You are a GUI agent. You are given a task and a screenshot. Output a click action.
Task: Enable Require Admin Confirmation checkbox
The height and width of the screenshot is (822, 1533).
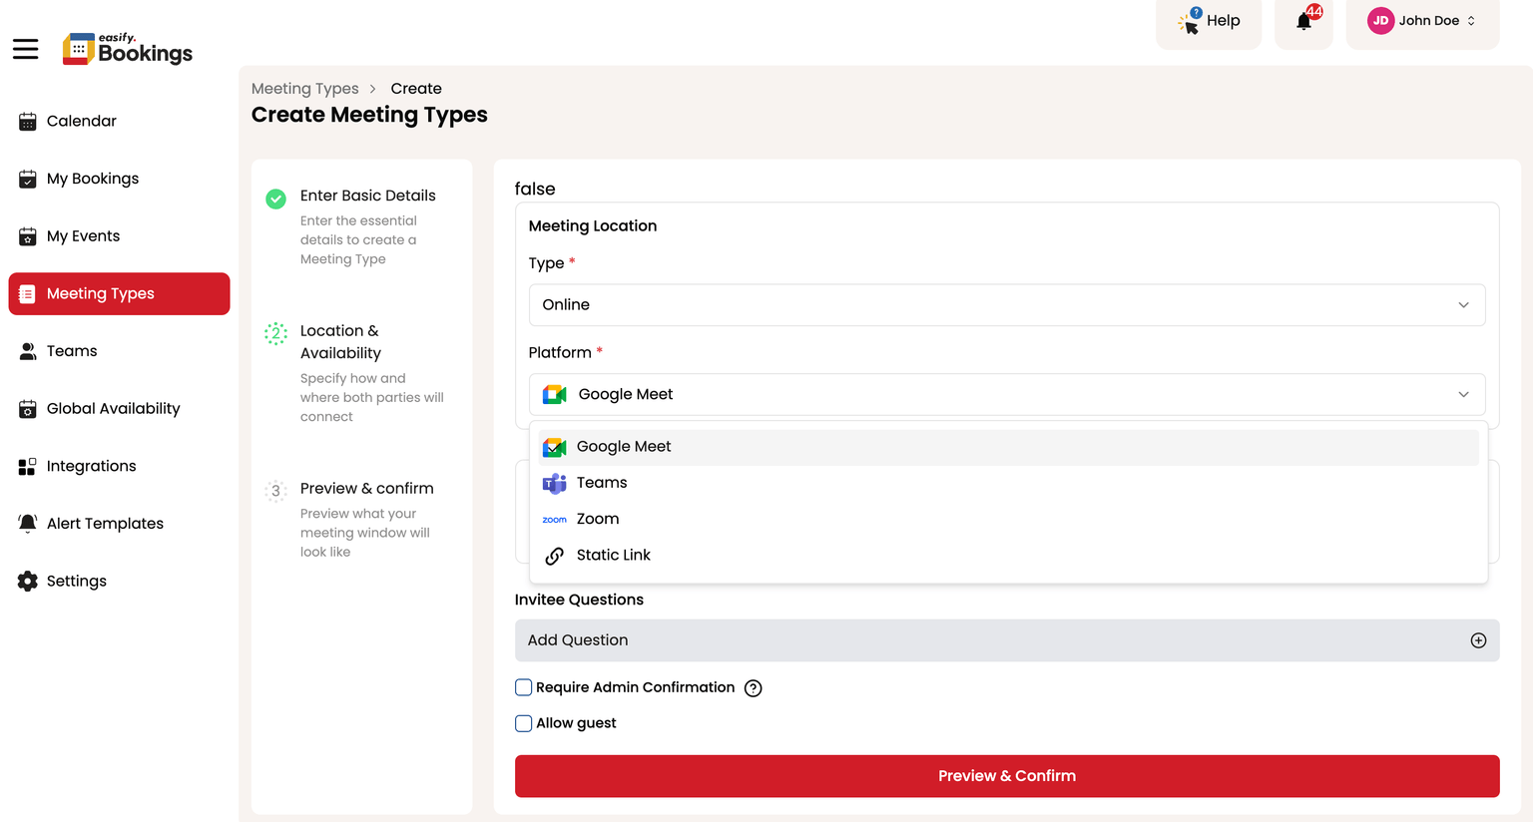[x=523, y=687]
